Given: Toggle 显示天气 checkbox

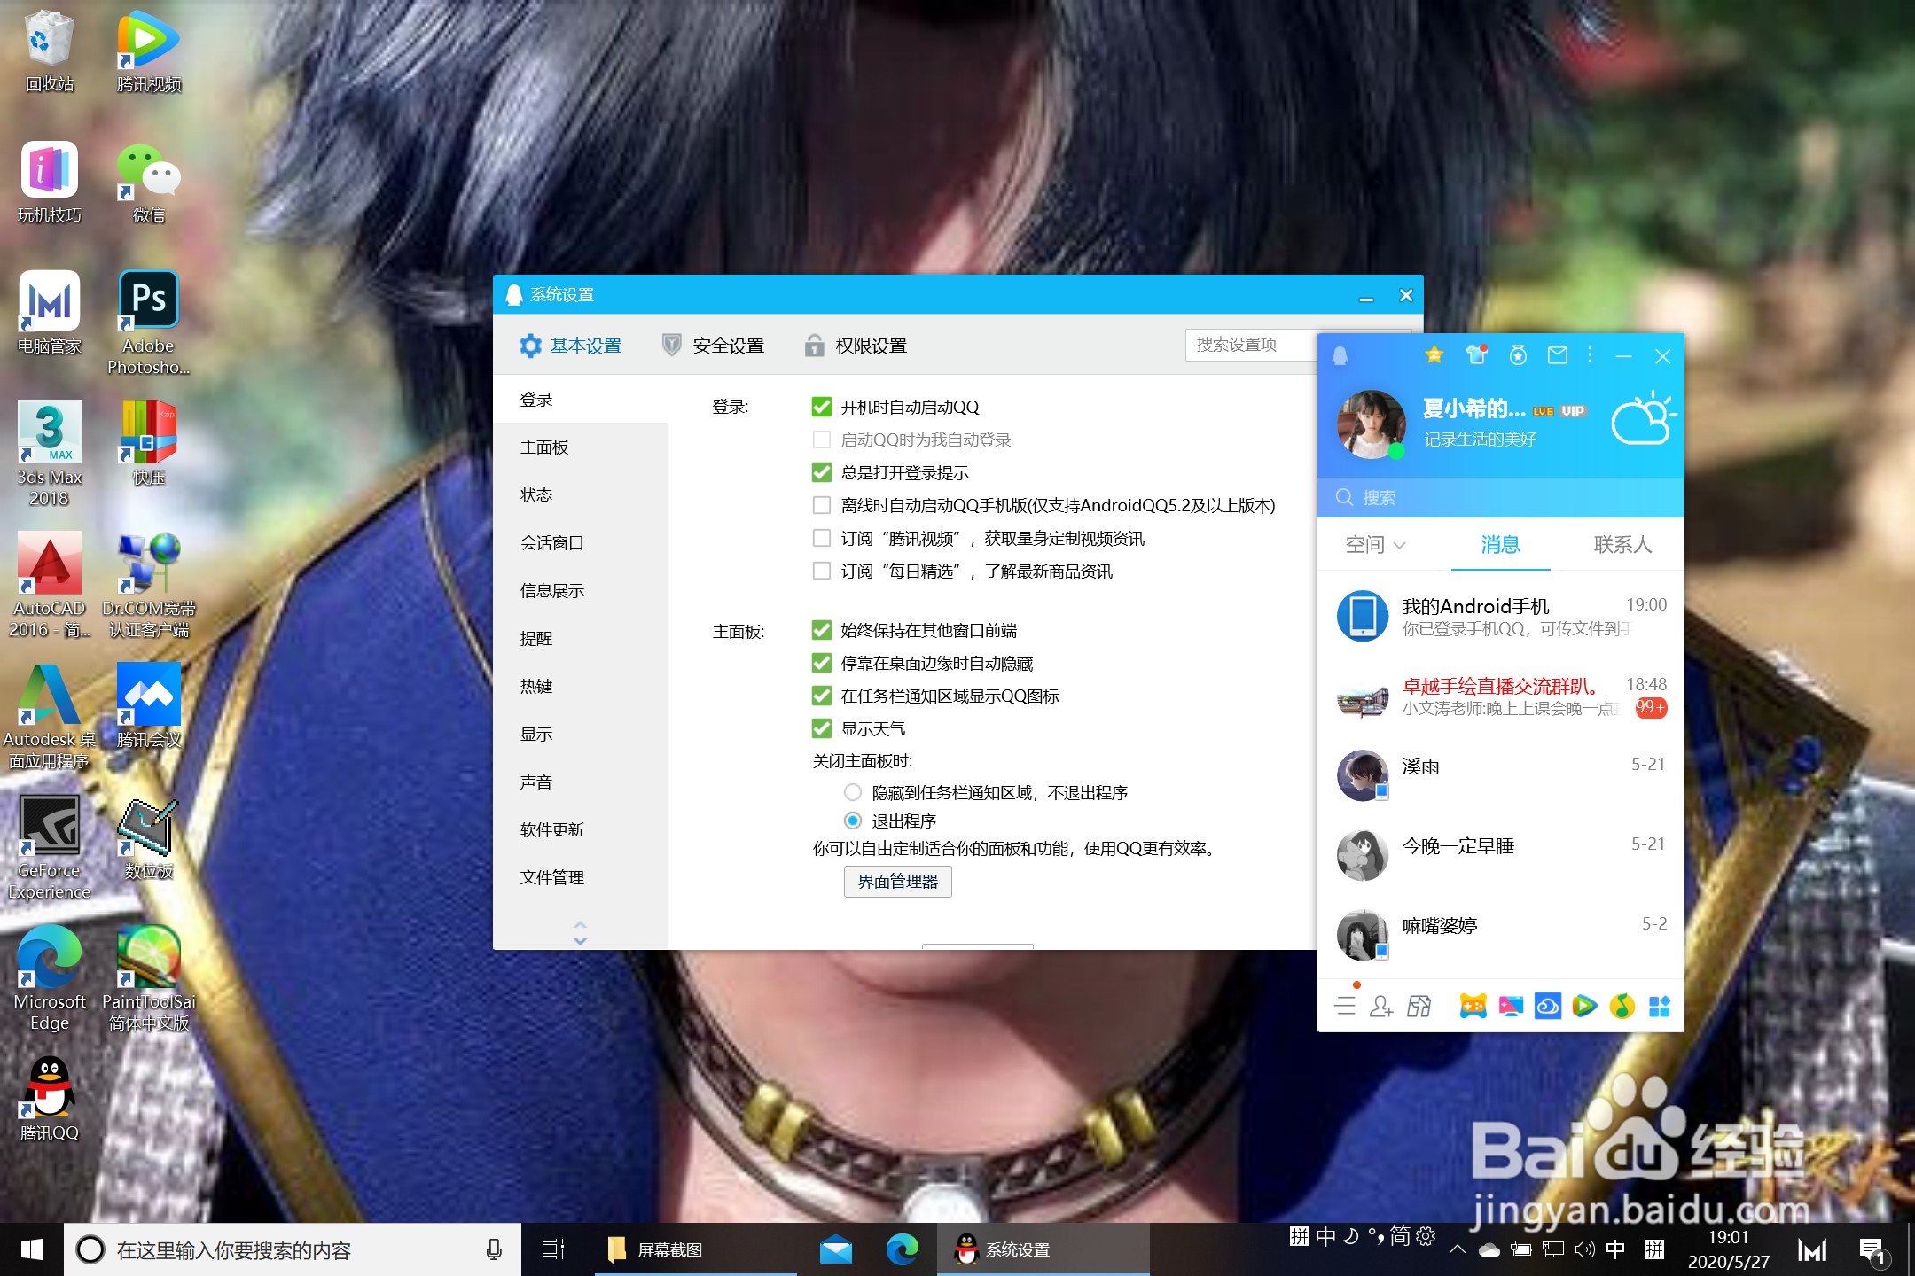Looking at the screenshot, I should [x=822, y=728].
